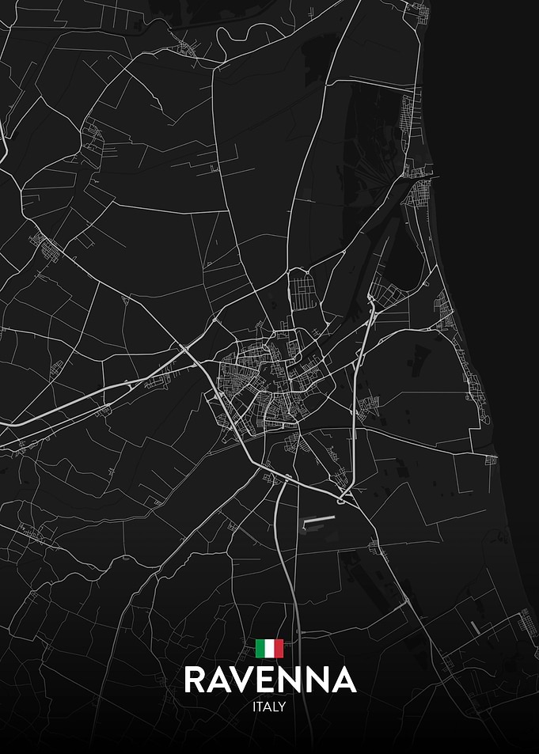This screenshot has width=539, height=754.
Task: Click the RAVENNA title text
Action: coord(270,680)
